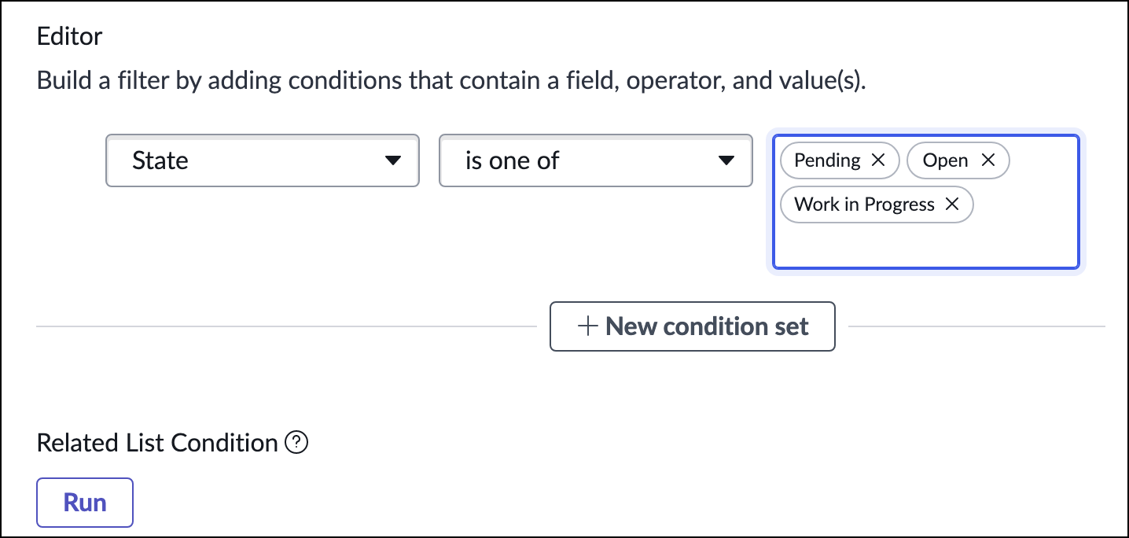Expand the 'is one of' operator dropdown
This screenshot has height=538, width=1129.
595,161
